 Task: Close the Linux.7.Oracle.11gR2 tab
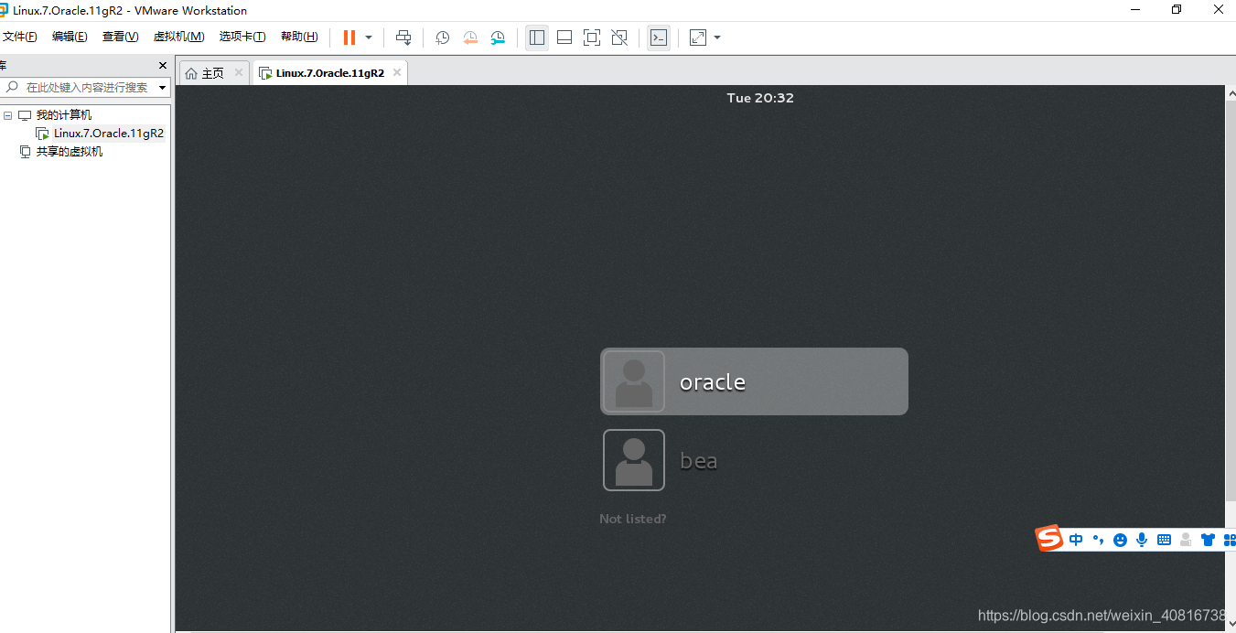[396, 72]
